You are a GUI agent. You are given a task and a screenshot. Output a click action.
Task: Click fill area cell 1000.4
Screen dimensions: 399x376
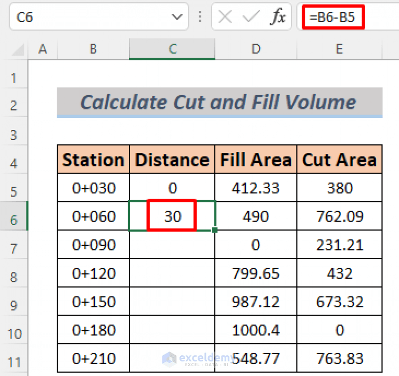pyautogui.click(x=256, y=330)
